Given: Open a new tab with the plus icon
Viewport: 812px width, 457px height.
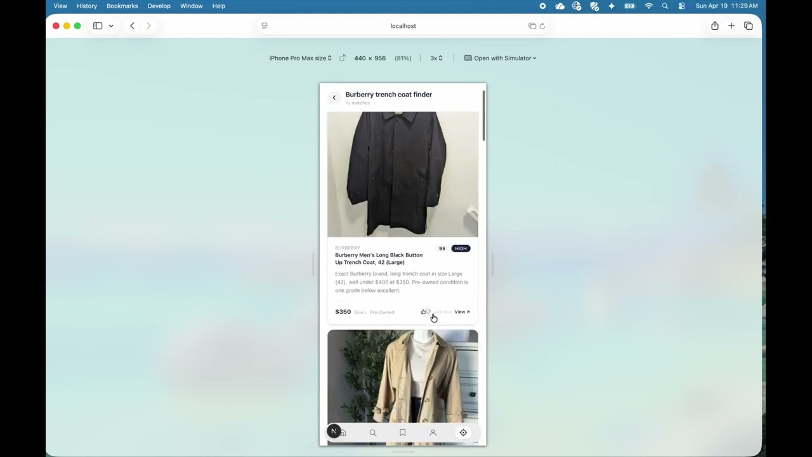Looking at the screenshot, I should (x=731, y=26).
